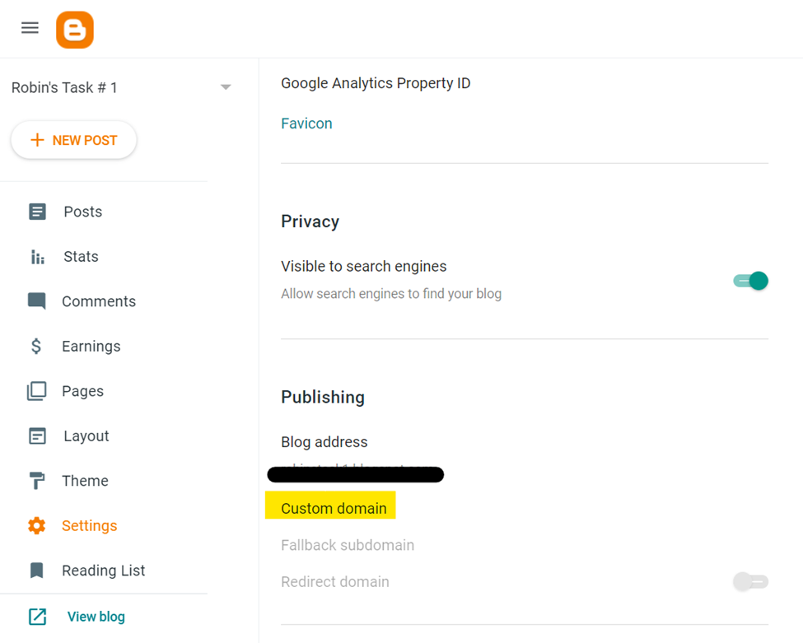
Task: Open the View blog link
Action: click(x=96, y=617)
